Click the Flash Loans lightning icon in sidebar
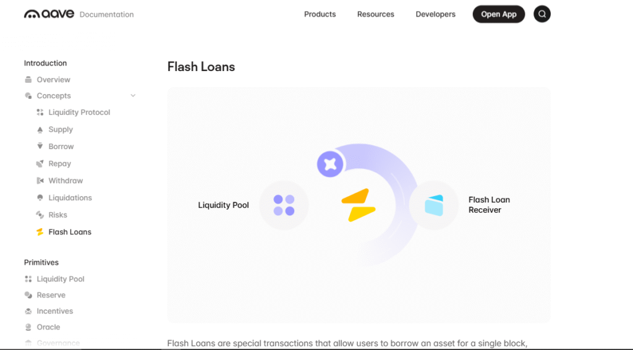Screen dimensions: 633x350 click(x=40, y=232)
